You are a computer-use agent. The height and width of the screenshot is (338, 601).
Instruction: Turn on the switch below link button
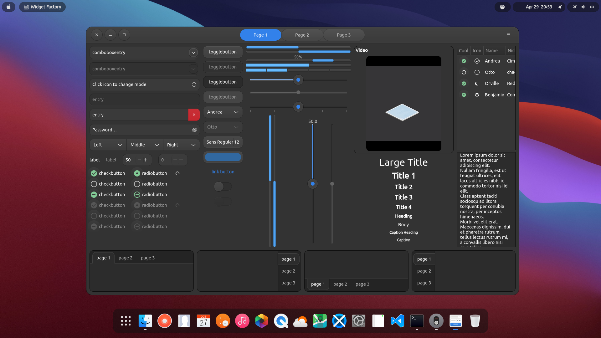223,187
